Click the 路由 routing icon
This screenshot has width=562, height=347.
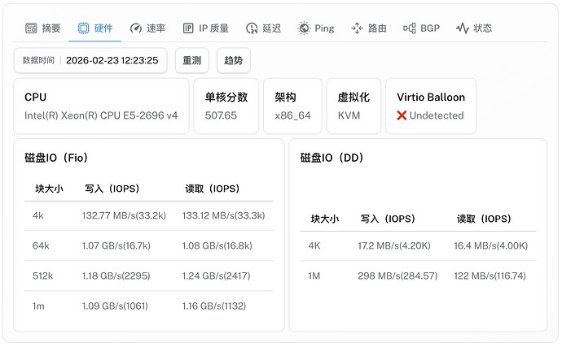click(x=357, y=28)
